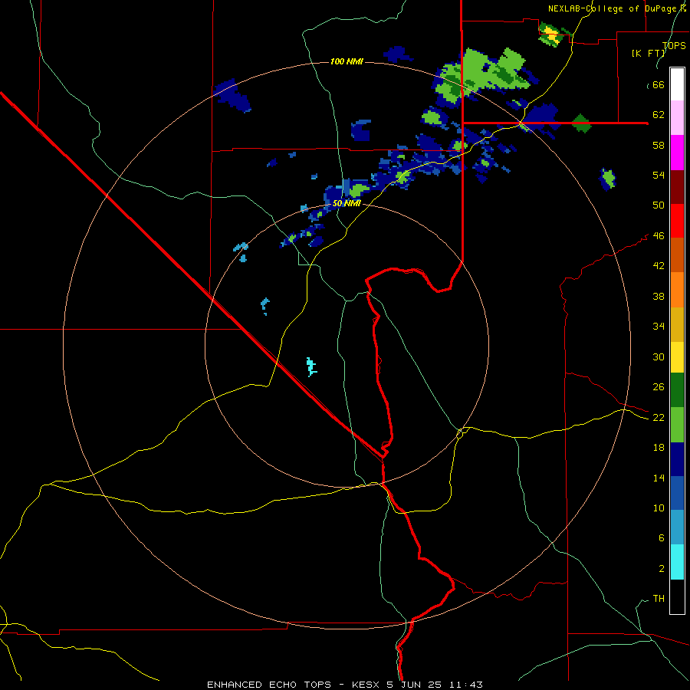Click the yellow-core echo cell near top right
690x690 pixels.
551,34
